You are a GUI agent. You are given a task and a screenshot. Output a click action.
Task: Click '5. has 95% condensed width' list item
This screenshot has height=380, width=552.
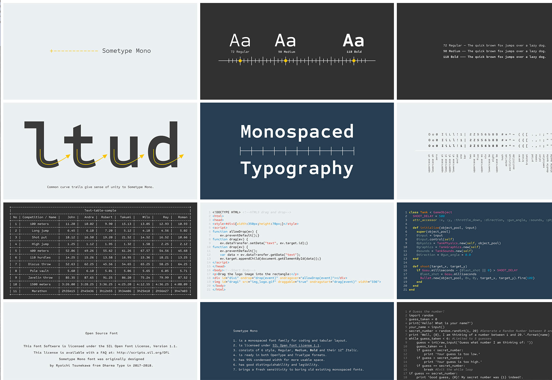(279, 360)
